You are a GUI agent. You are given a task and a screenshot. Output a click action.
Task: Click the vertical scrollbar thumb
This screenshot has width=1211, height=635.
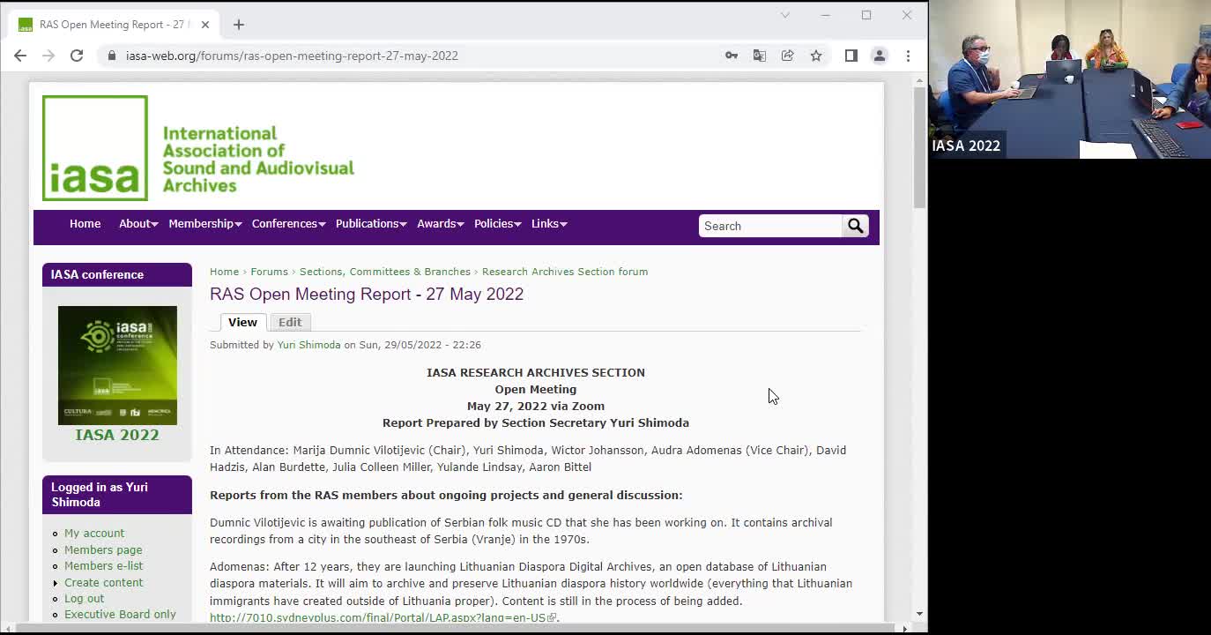coord(919,147)
